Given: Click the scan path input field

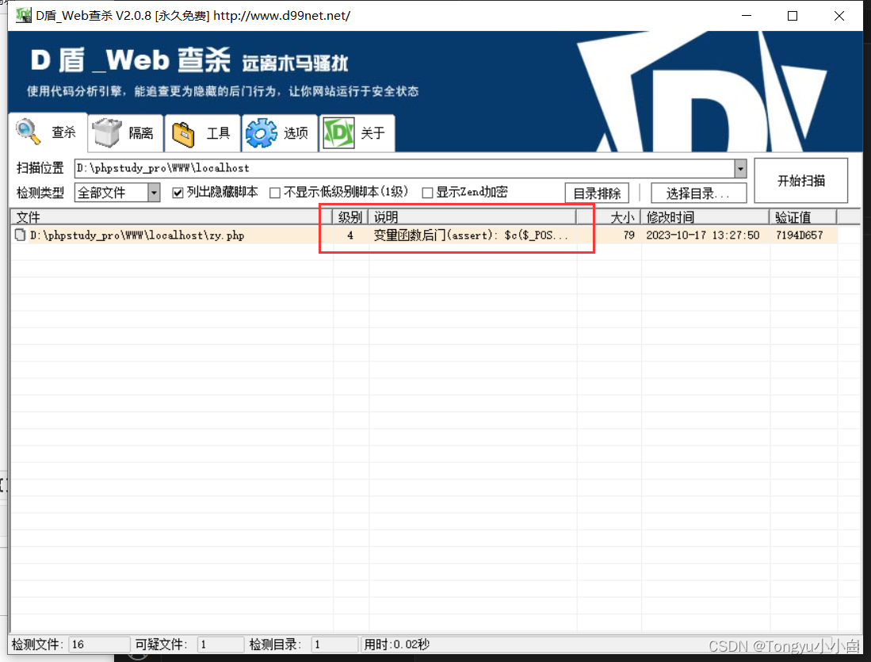Looking at the screenshot, I should coord(404,168).
